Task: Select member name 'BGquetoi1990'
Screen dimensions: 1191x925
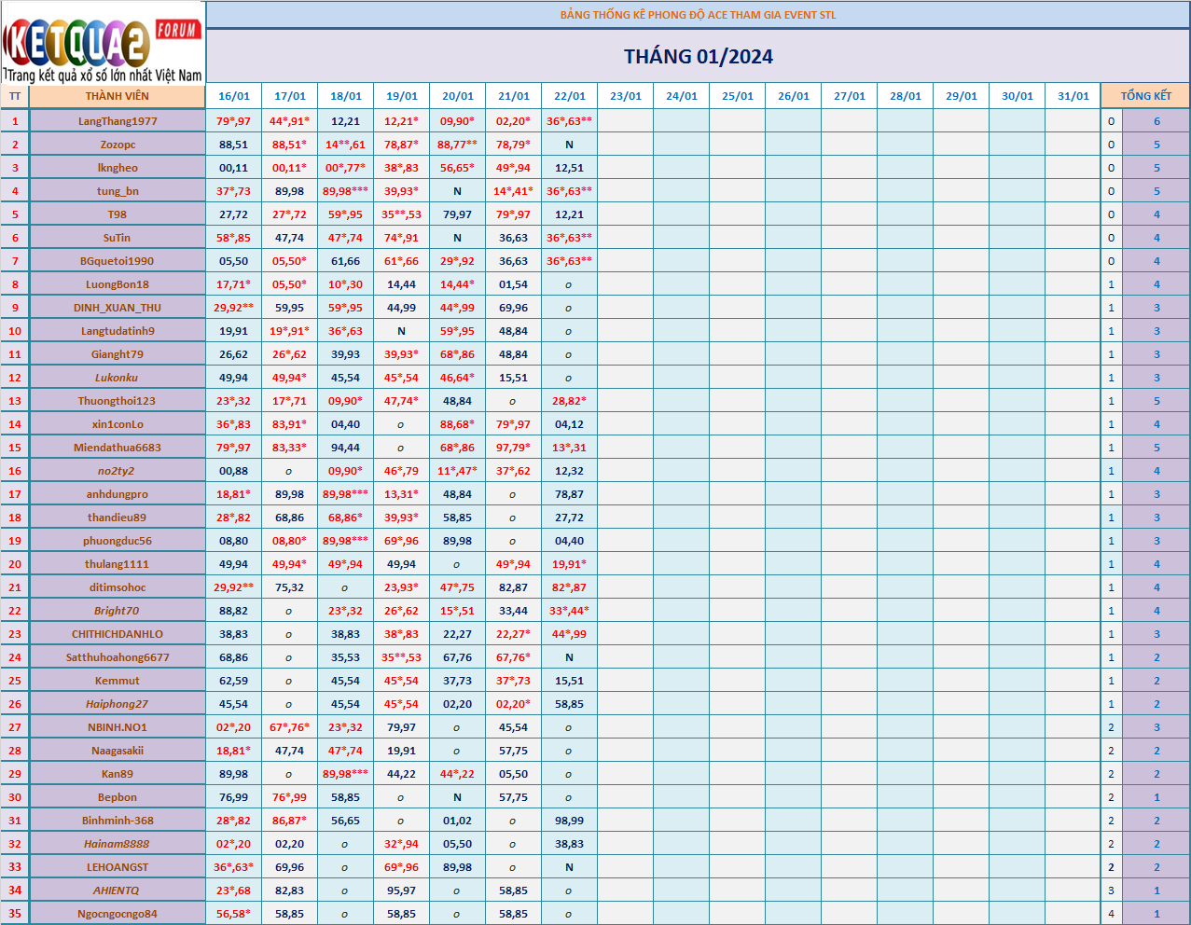Action: [x=118, y=261]
